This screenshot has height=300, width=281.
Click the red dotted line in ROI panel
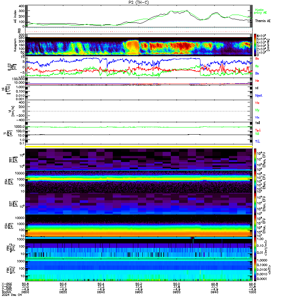tap(139, 31)
